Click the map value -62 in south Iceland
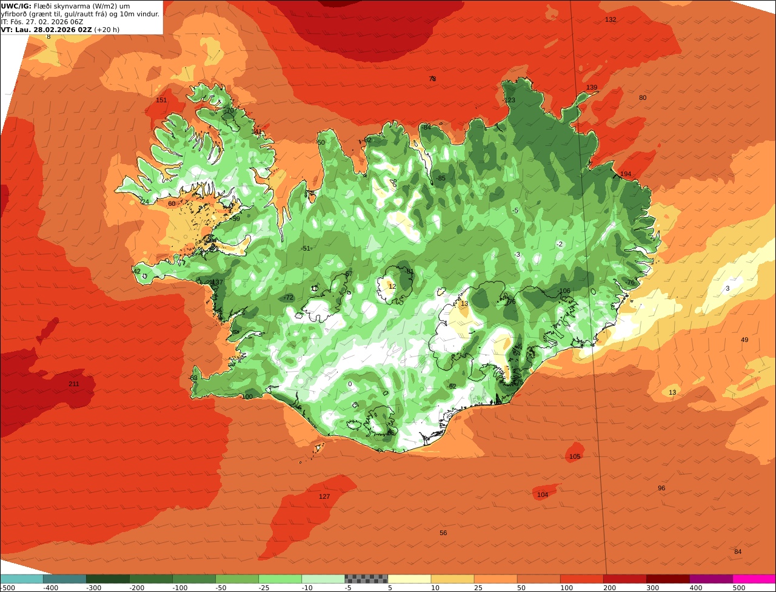The height and width of the screenshot is (592, 776). coord(450,387)
